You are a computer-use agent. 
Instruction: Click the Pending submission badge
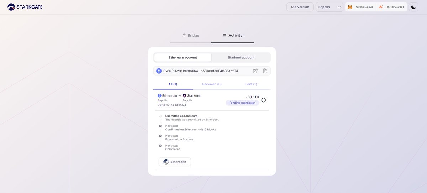[x=242, y=103]
